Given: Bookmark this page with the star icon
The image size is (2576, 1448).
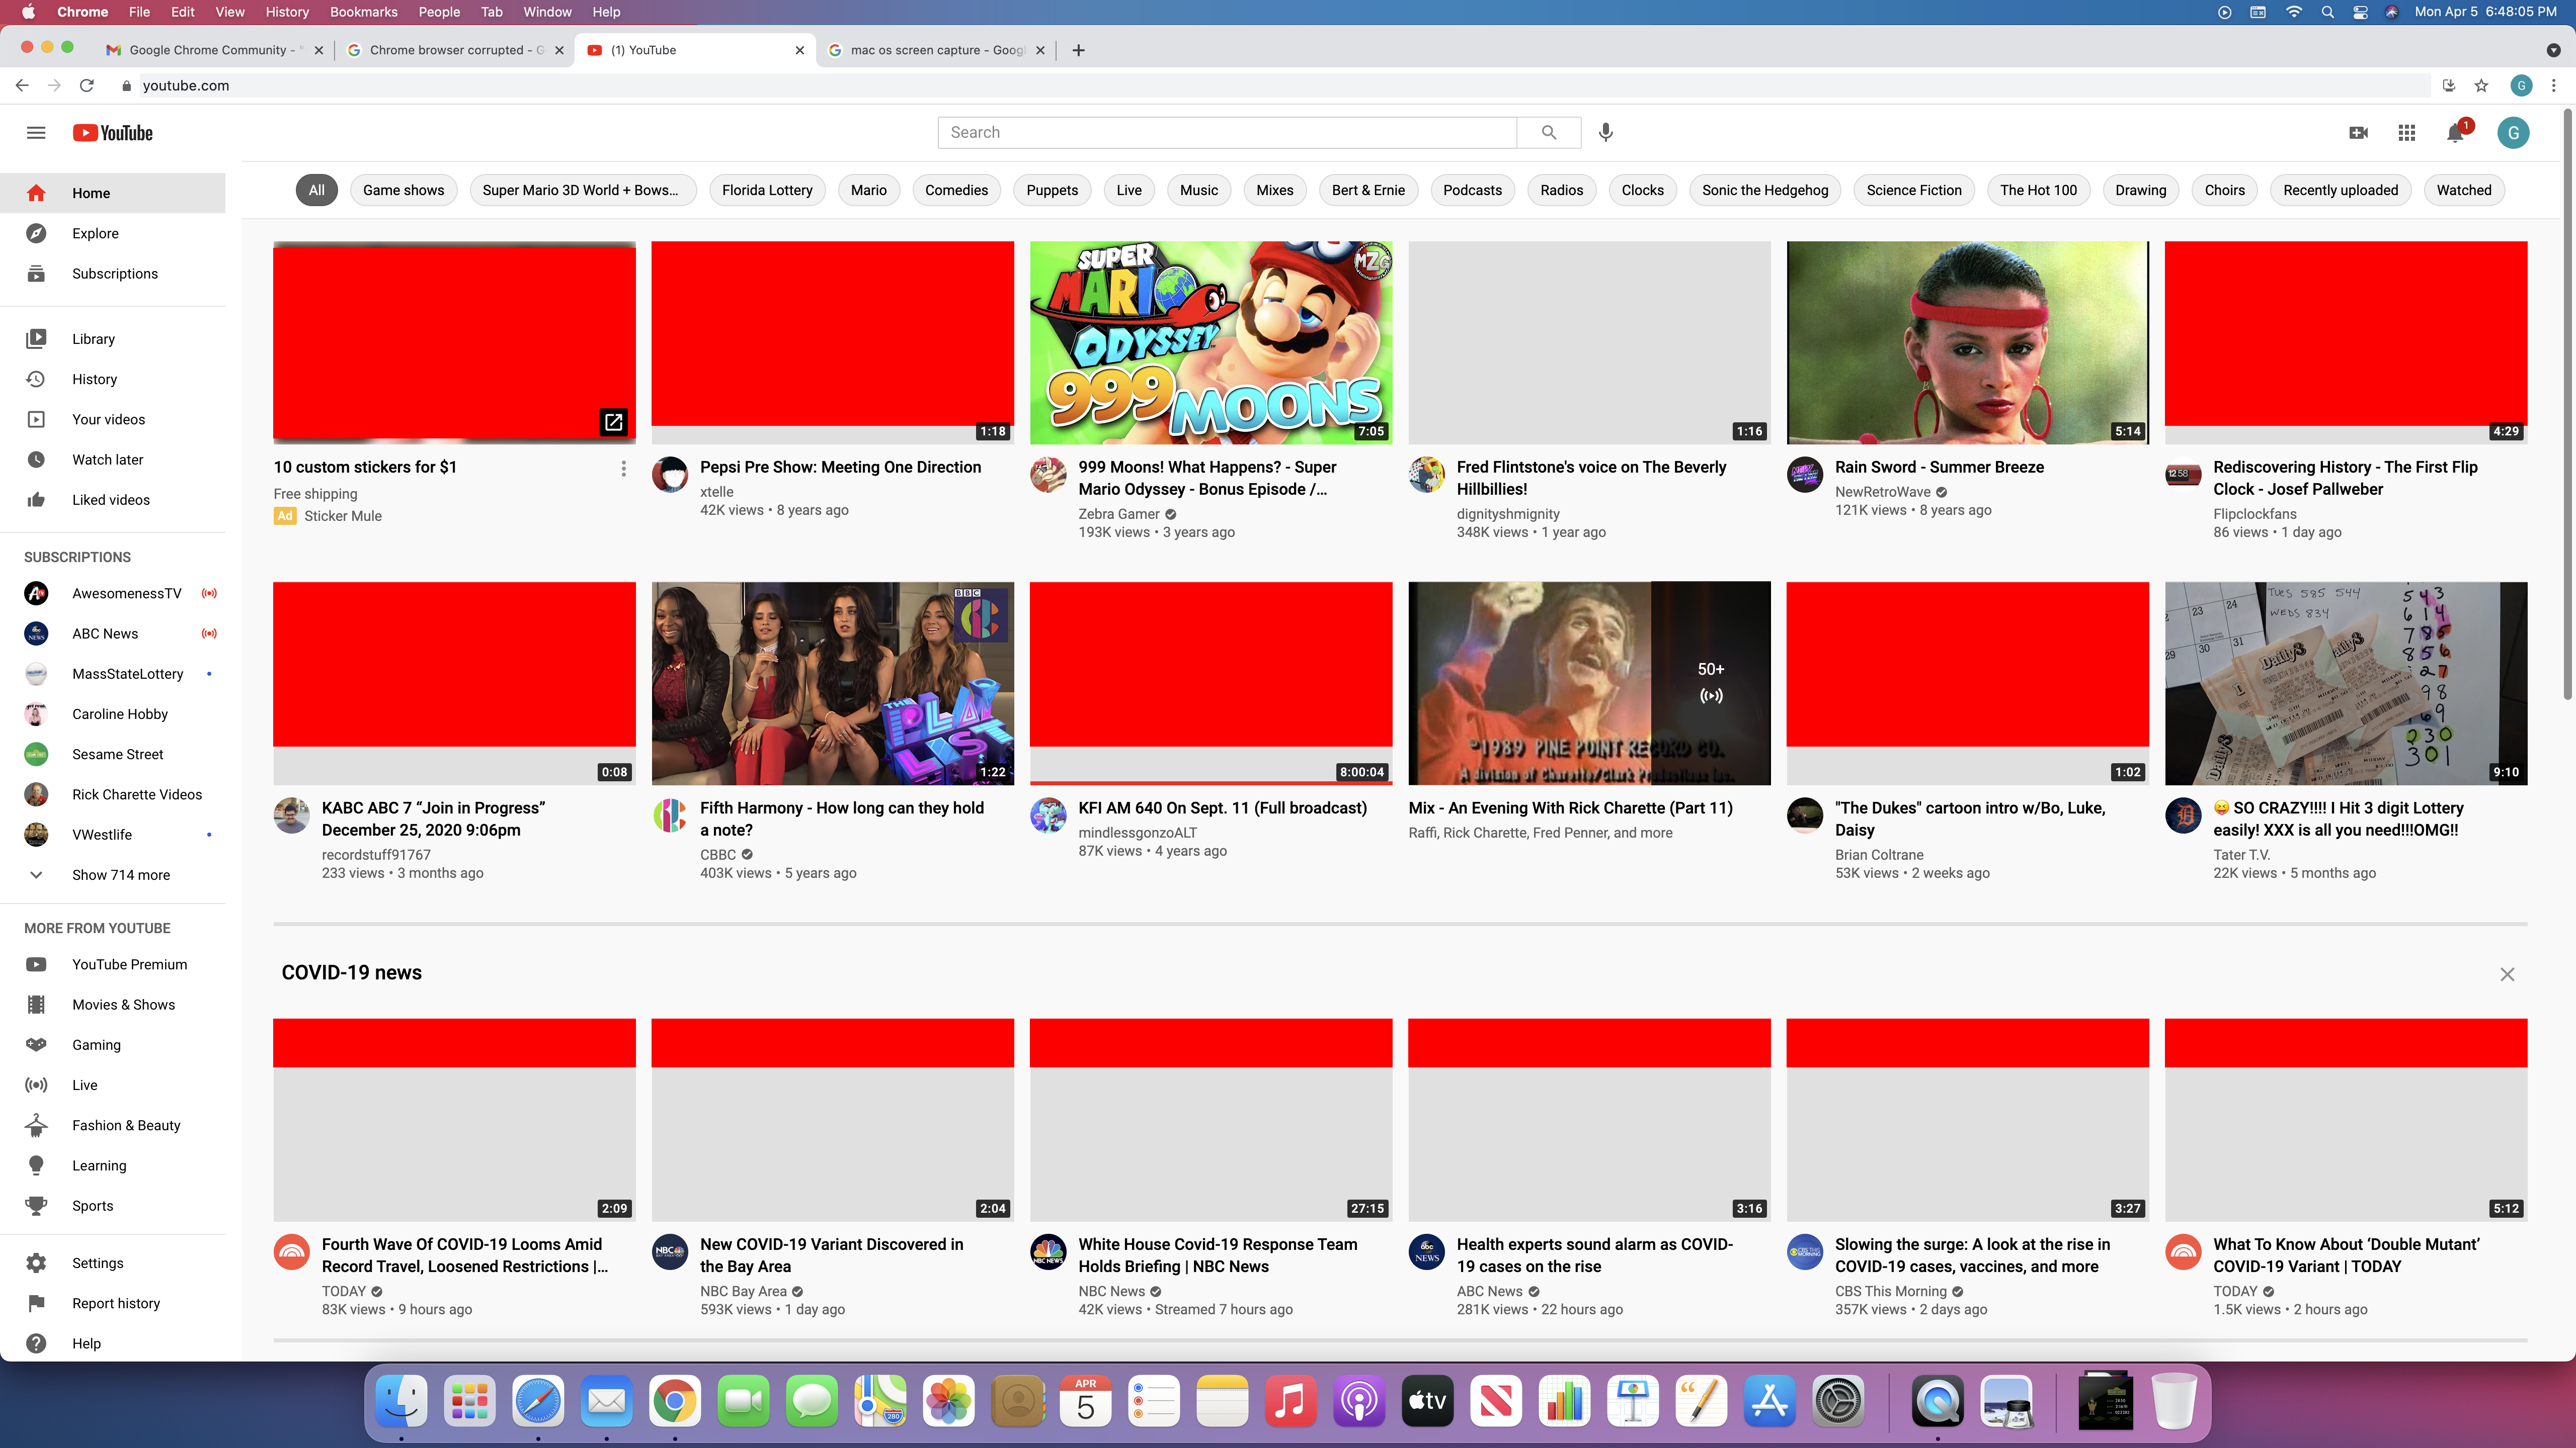Looking at the screenshot, I should (x=2481, y=86).
